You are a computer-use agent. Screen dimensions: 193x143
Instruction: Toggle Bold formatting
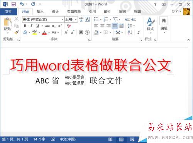[25, 26]
